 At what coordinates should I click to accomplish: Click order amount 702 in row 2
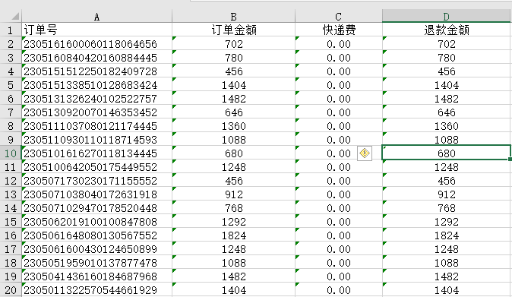click(233, 43)
